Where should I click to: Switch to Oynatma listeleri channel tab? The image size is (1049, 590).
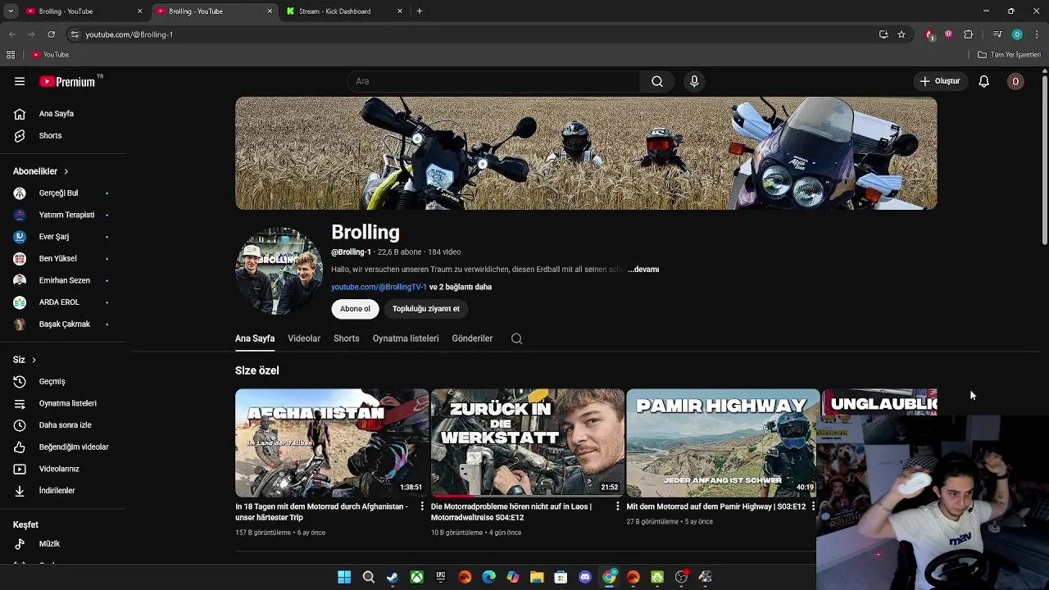point(406,338)
